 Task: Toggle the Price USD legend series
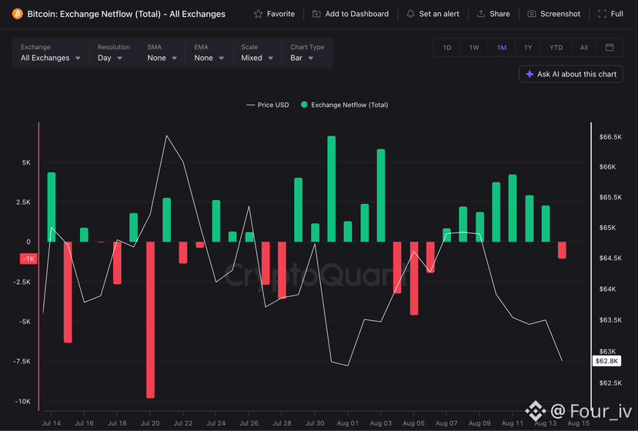click(268, 105)
